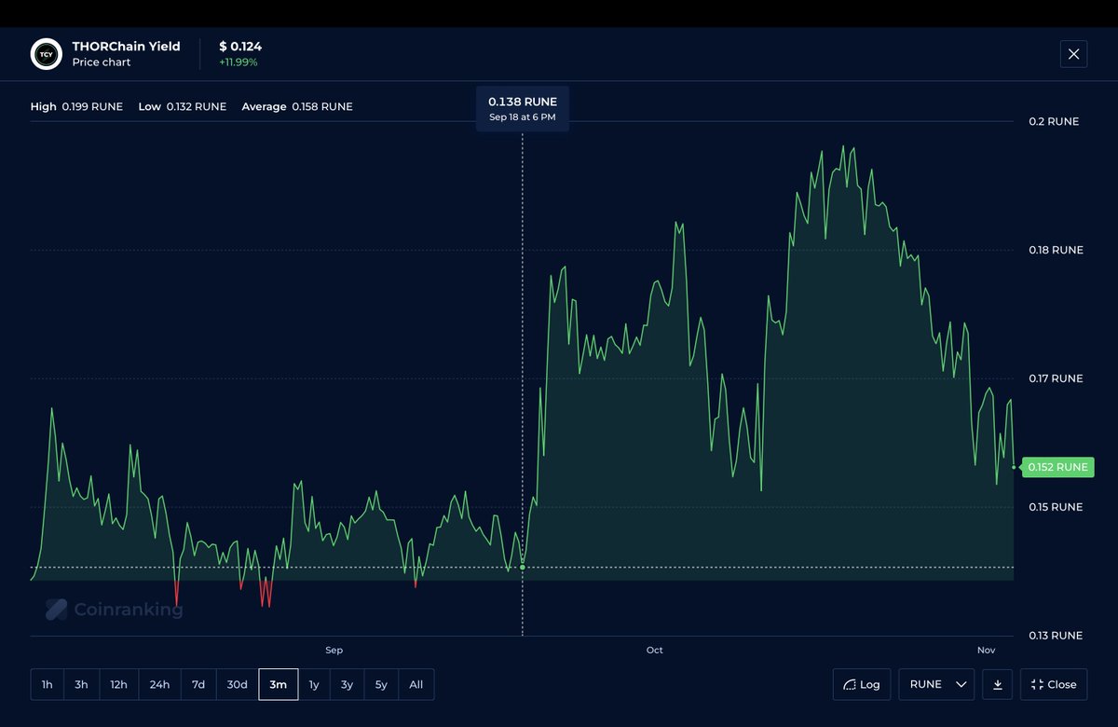Click the 0.2 RUNE axis label

1054,121
